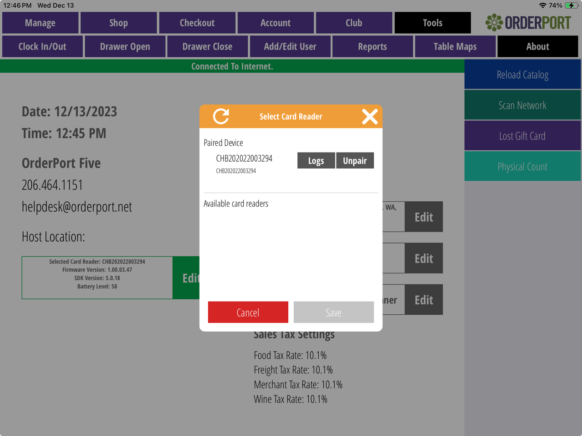Click the Reload Catalog button
Image resolution: width=582 pixels, height=436 pixels.
(x=522, y=74)
